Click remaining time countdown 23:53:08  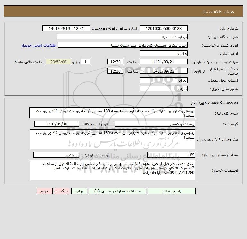(58, 62)
